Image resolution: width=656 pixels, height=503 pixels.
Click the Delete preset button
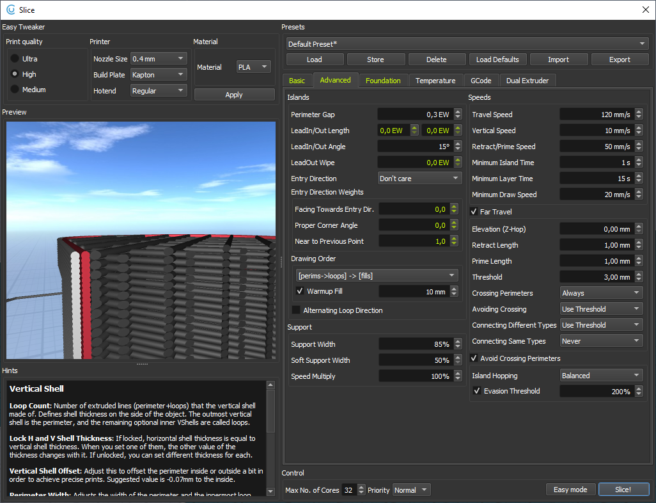[x=436, y=60]
